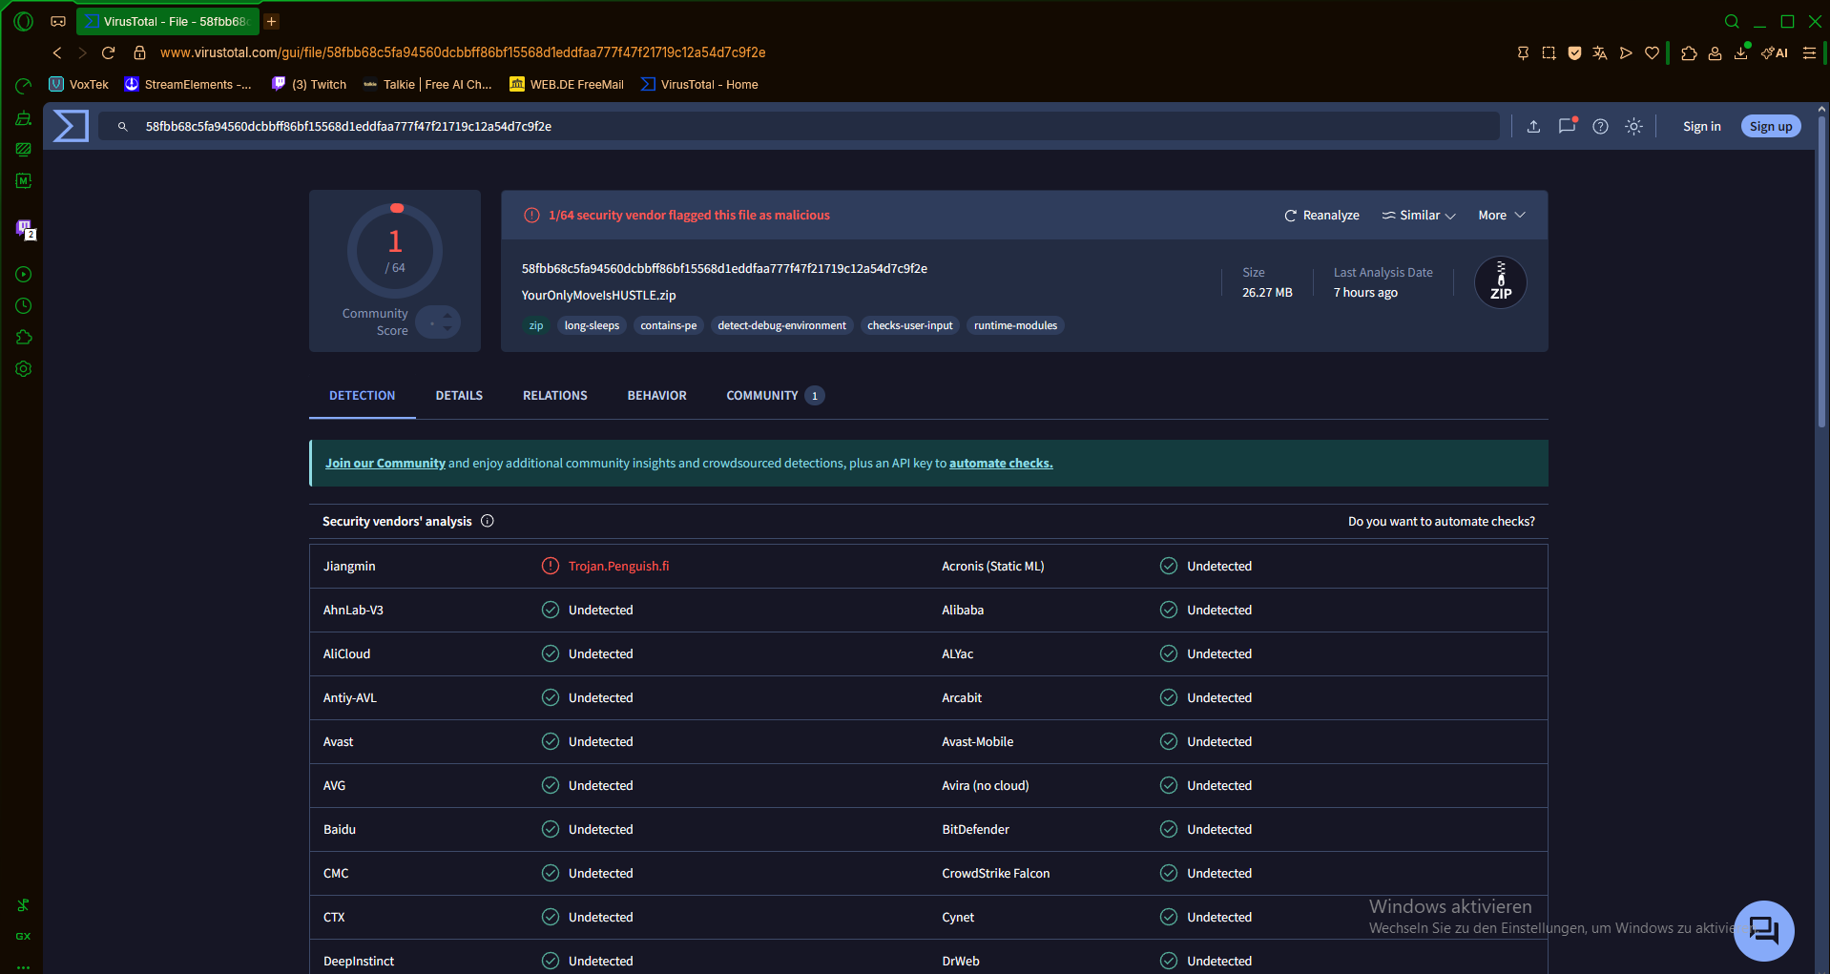Open sidebar Extensions puzzle icon
The image size is (1830, 974).
pos(24,338)
